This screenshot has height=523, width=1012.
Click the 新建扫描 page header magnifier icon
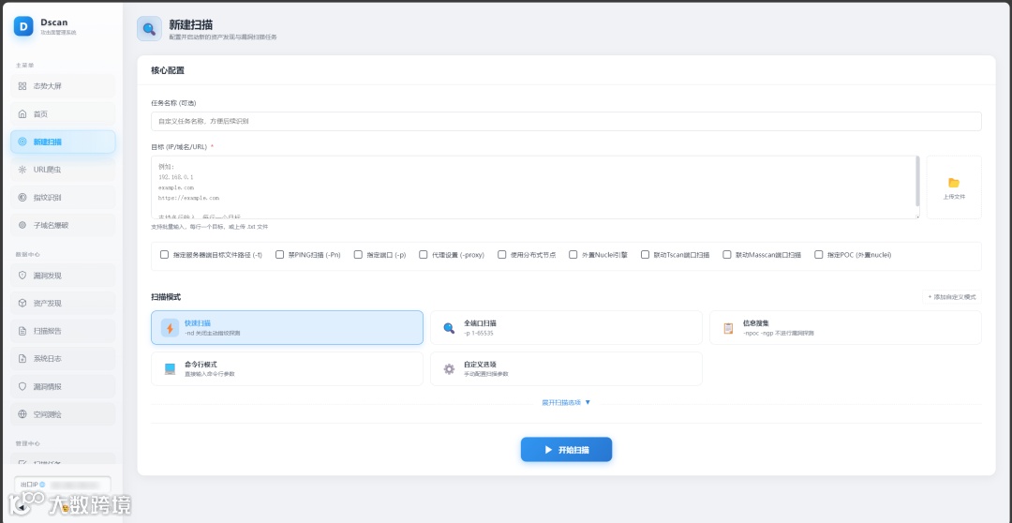149,29
